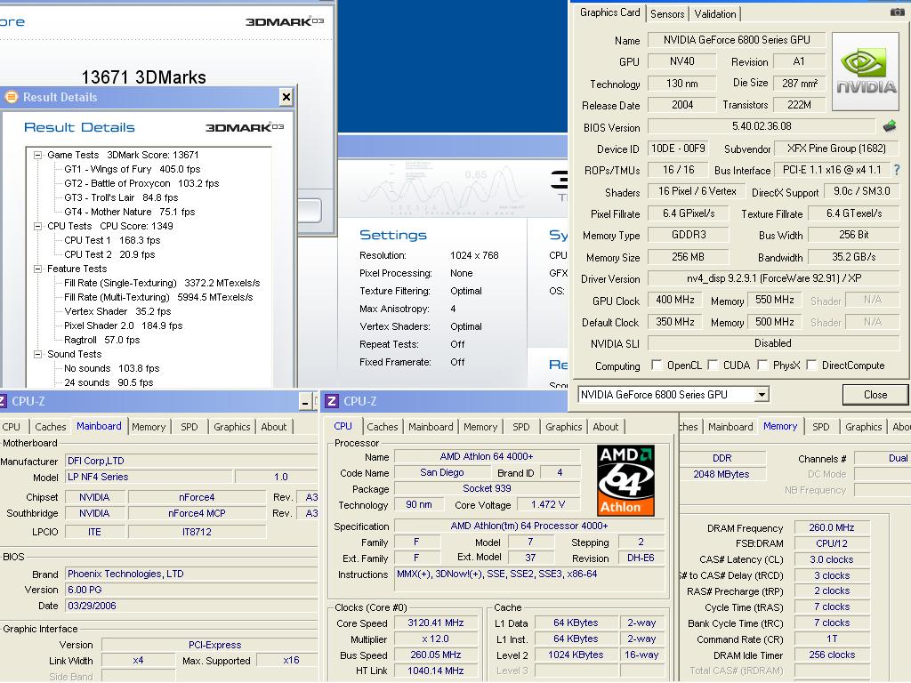Image resolution: width=911 pixels, height=683 pixels.
Task: Collapse the Feature Tests tree node
Action: [x=37, y=269]
